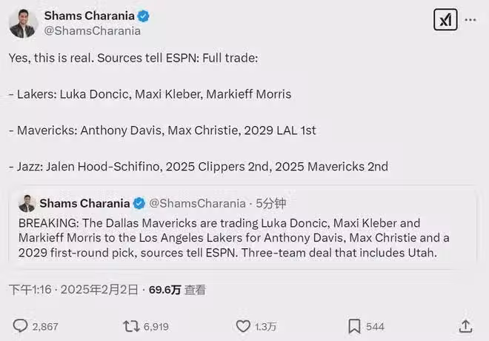Click the 6,919 repost count

(x=156, y=326)
